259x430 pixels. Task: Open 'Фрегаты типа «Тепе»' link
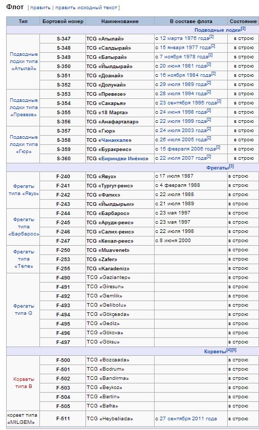[x=24, y=259]
